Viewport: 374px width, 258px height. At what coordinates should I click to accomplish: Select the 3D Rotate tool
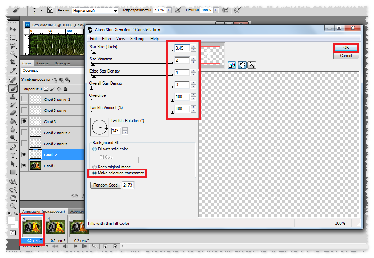[13, 182]
